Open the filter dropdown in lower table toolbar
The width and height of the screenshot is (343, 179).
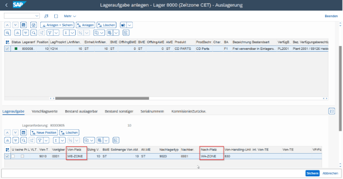pyautogui.click(x=46, y=140)
